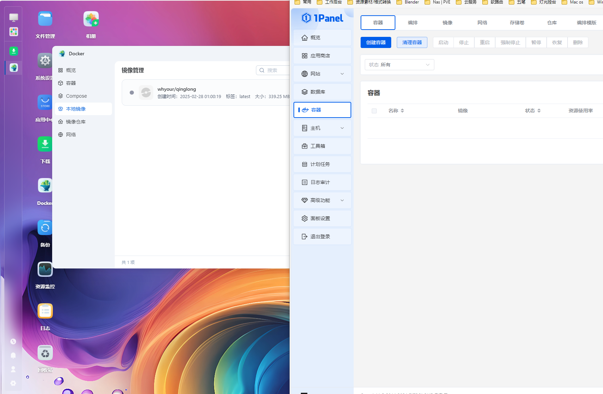603x394 pixels.
Task: Open 面板设置 in 1Panel sidebar
Action: (x=322, y=218)
